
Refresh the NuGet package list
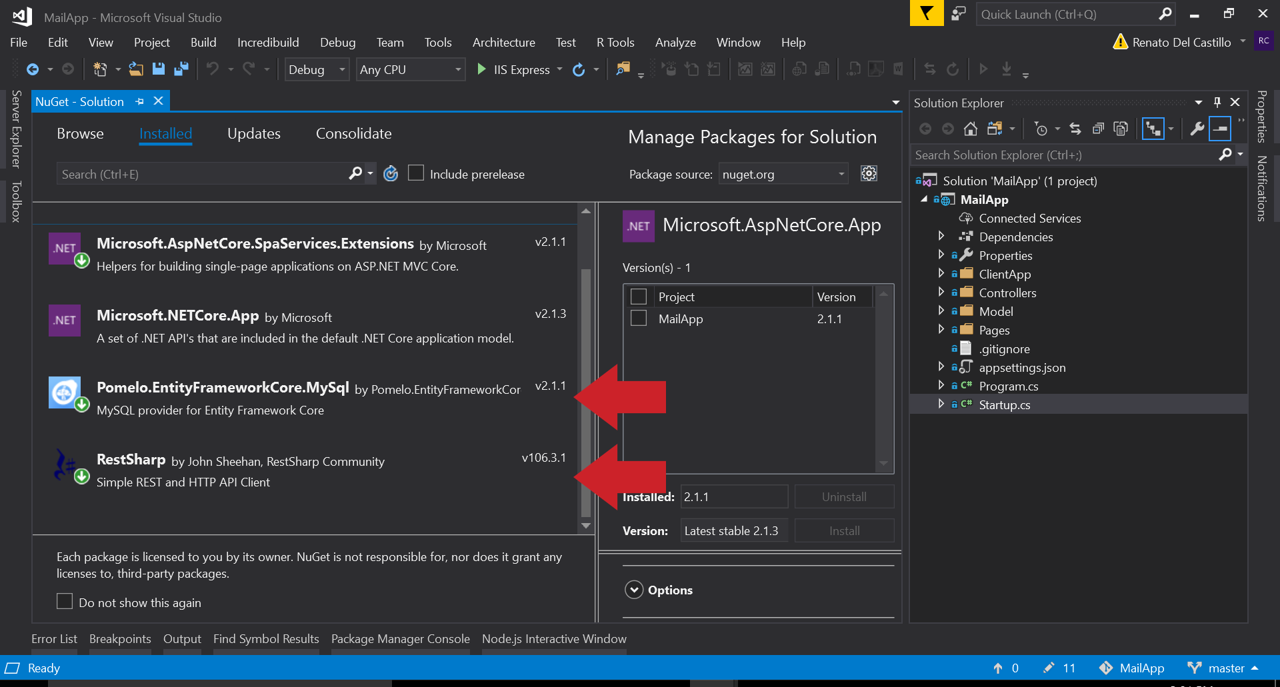pos(391,174)
